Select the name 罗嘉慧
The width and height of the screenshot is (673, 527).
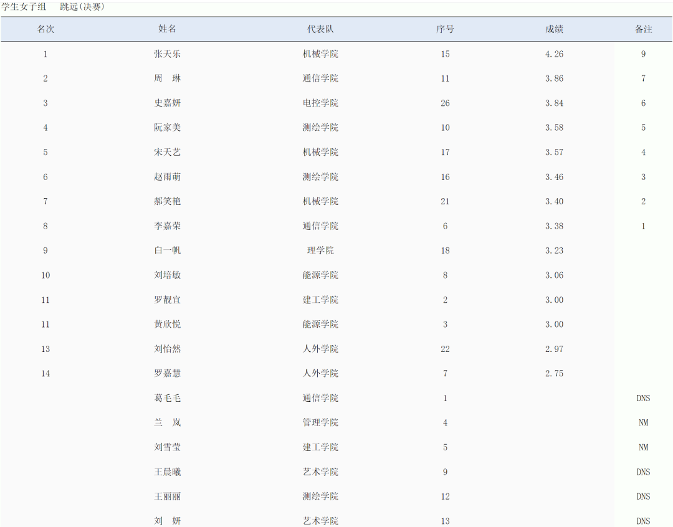[168, 374]
